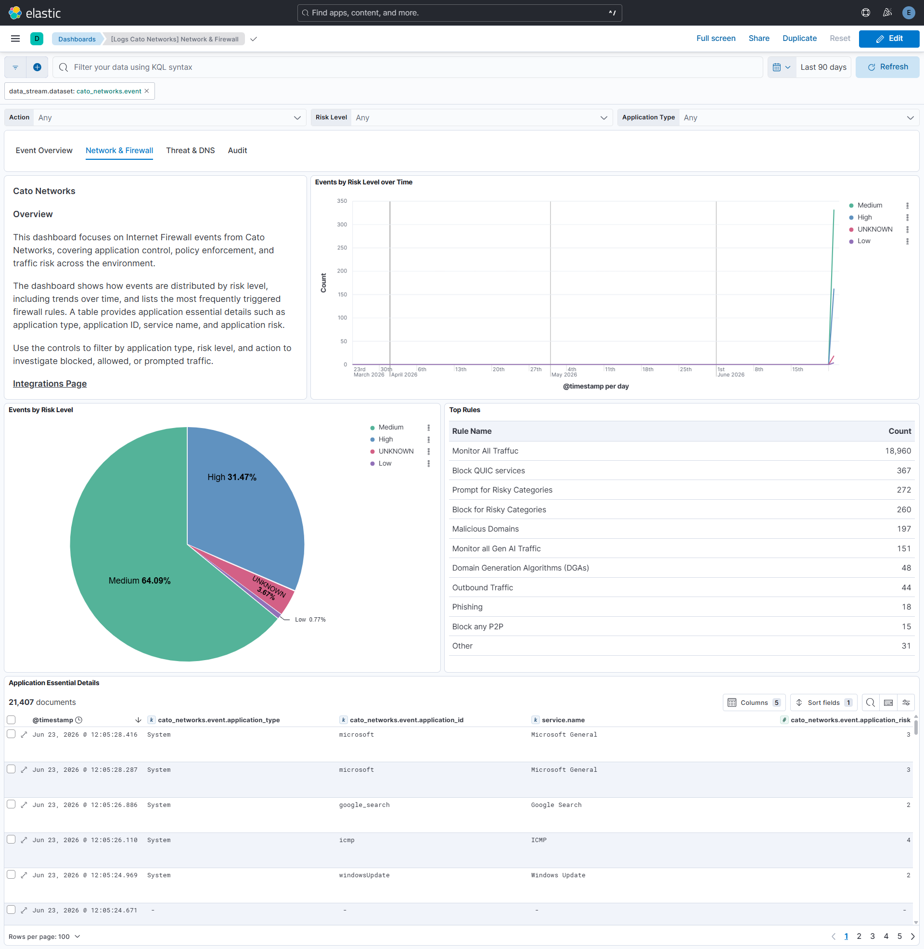Viewport: 924px width, 949px height.
Task: Open the keyboard shortcuts icon in table
Action: (x=888, y=702)
